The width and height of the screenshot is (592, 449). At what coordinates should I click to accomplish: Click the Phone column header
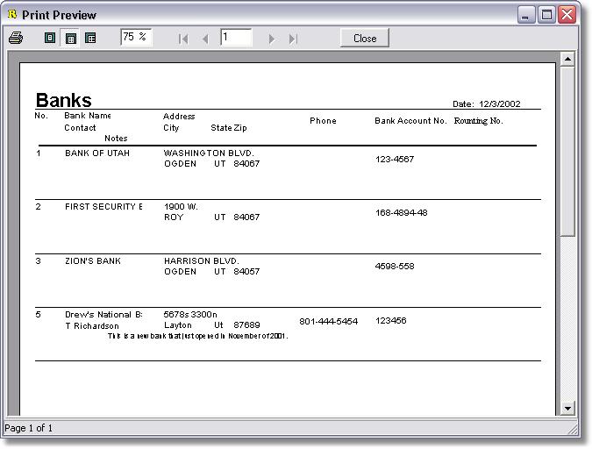323,121
